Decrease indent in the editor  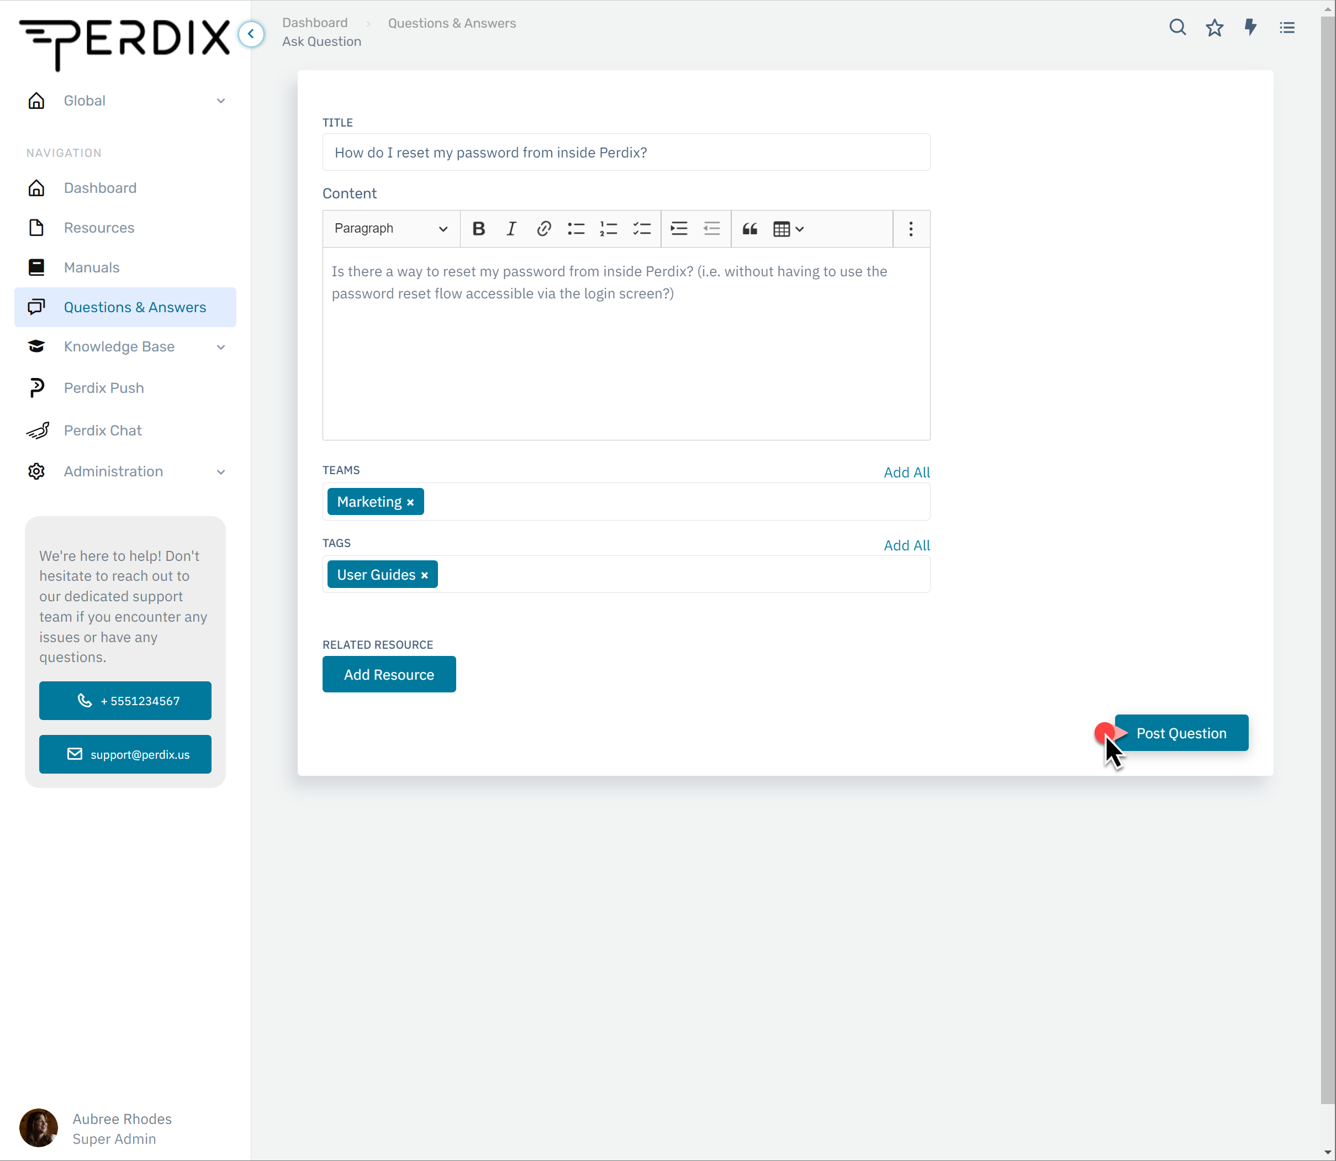point(711,229)
